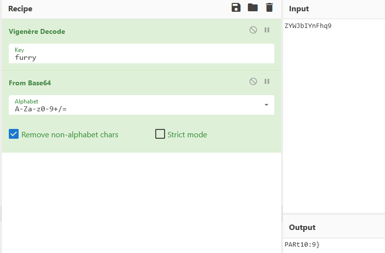Click the Output panel heading

click(x=302, y=228)
